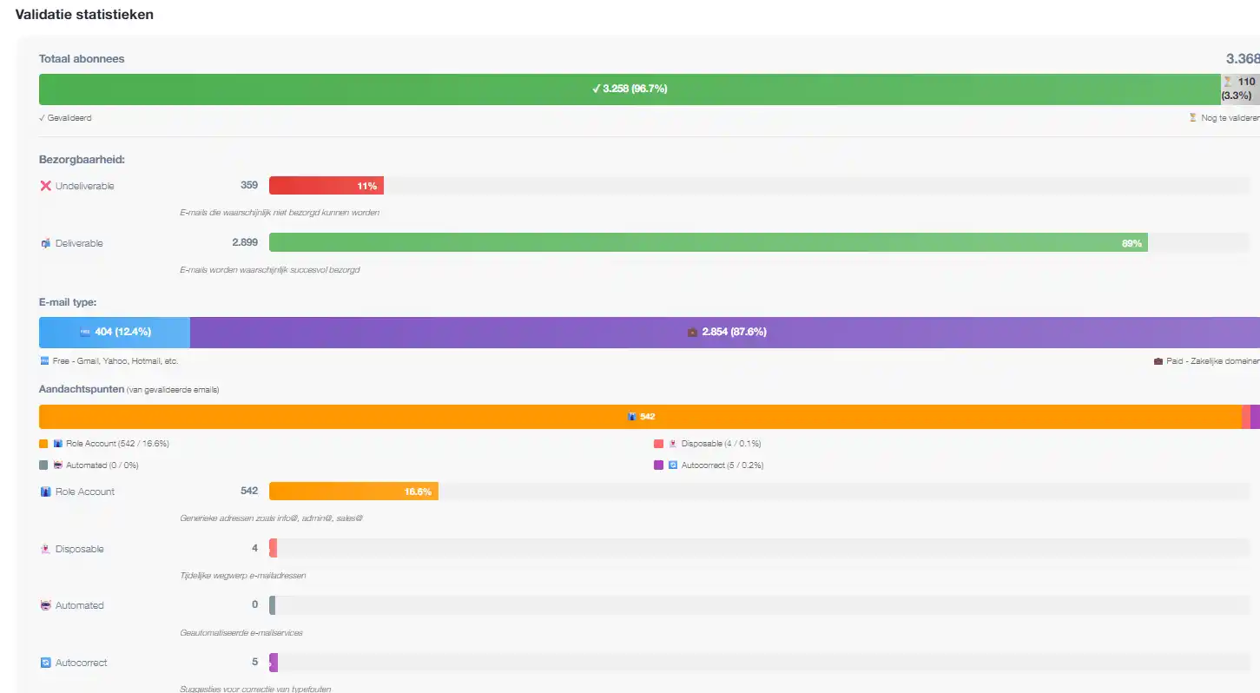Click the legend icon next to 'Autocorrect (5 / 0.2%)'
The image size is (1260, 693).
(672, 465)
